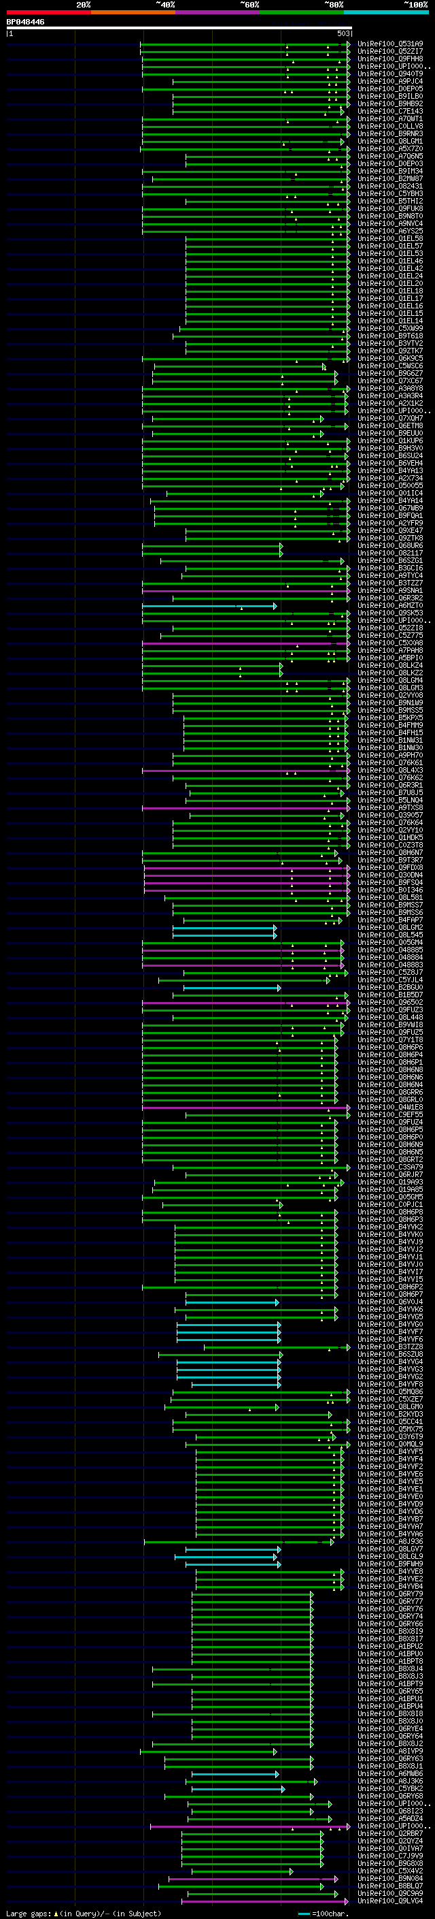
Task: Click the UniRef100_A6YS25 hit name
Action: coord(390,231)
